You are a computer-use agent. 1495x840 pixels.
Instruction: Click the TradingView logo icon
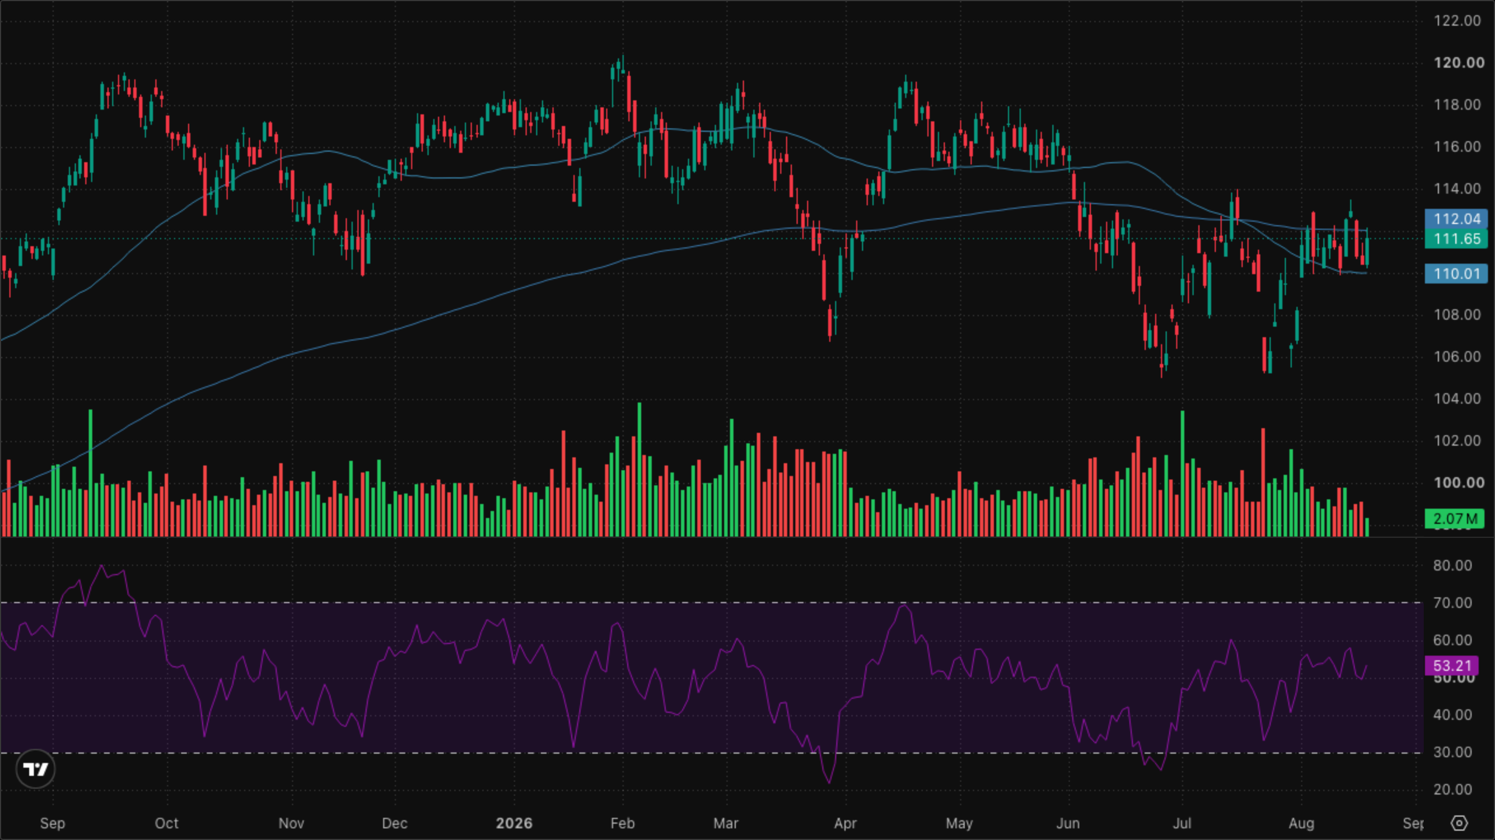point(36,769)
